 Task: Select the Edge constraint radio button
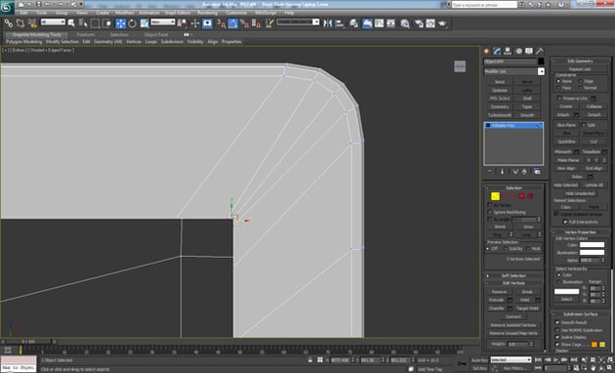581,81
